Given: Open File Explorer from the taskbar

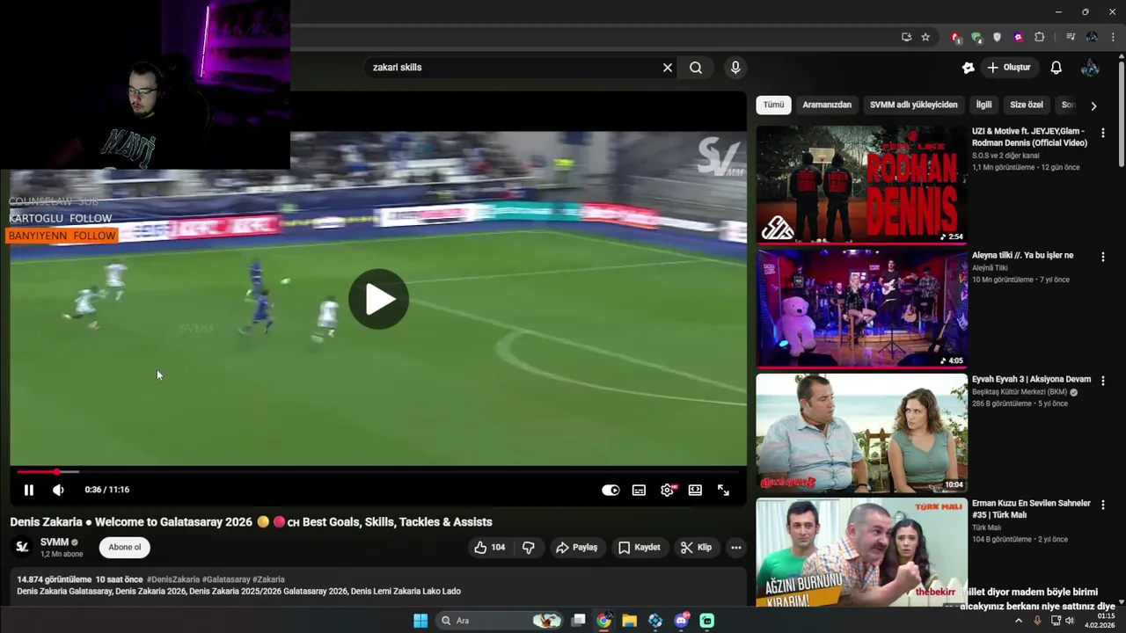Looking at the screenshot, I should pos(629,621).
